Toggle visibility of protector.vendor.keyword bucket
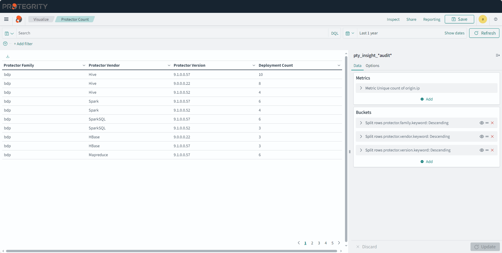This screenshot has height=253, width=502. click(482, 136)
